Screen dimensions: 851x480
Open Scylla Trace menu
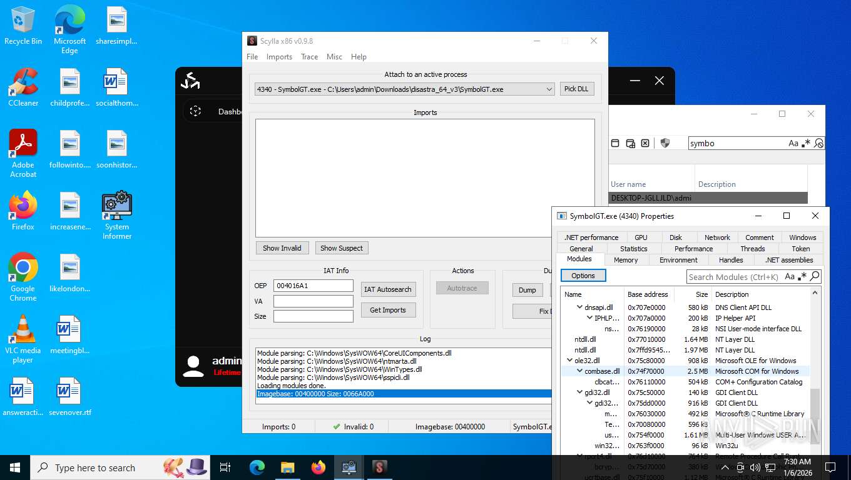pos(309,57)
